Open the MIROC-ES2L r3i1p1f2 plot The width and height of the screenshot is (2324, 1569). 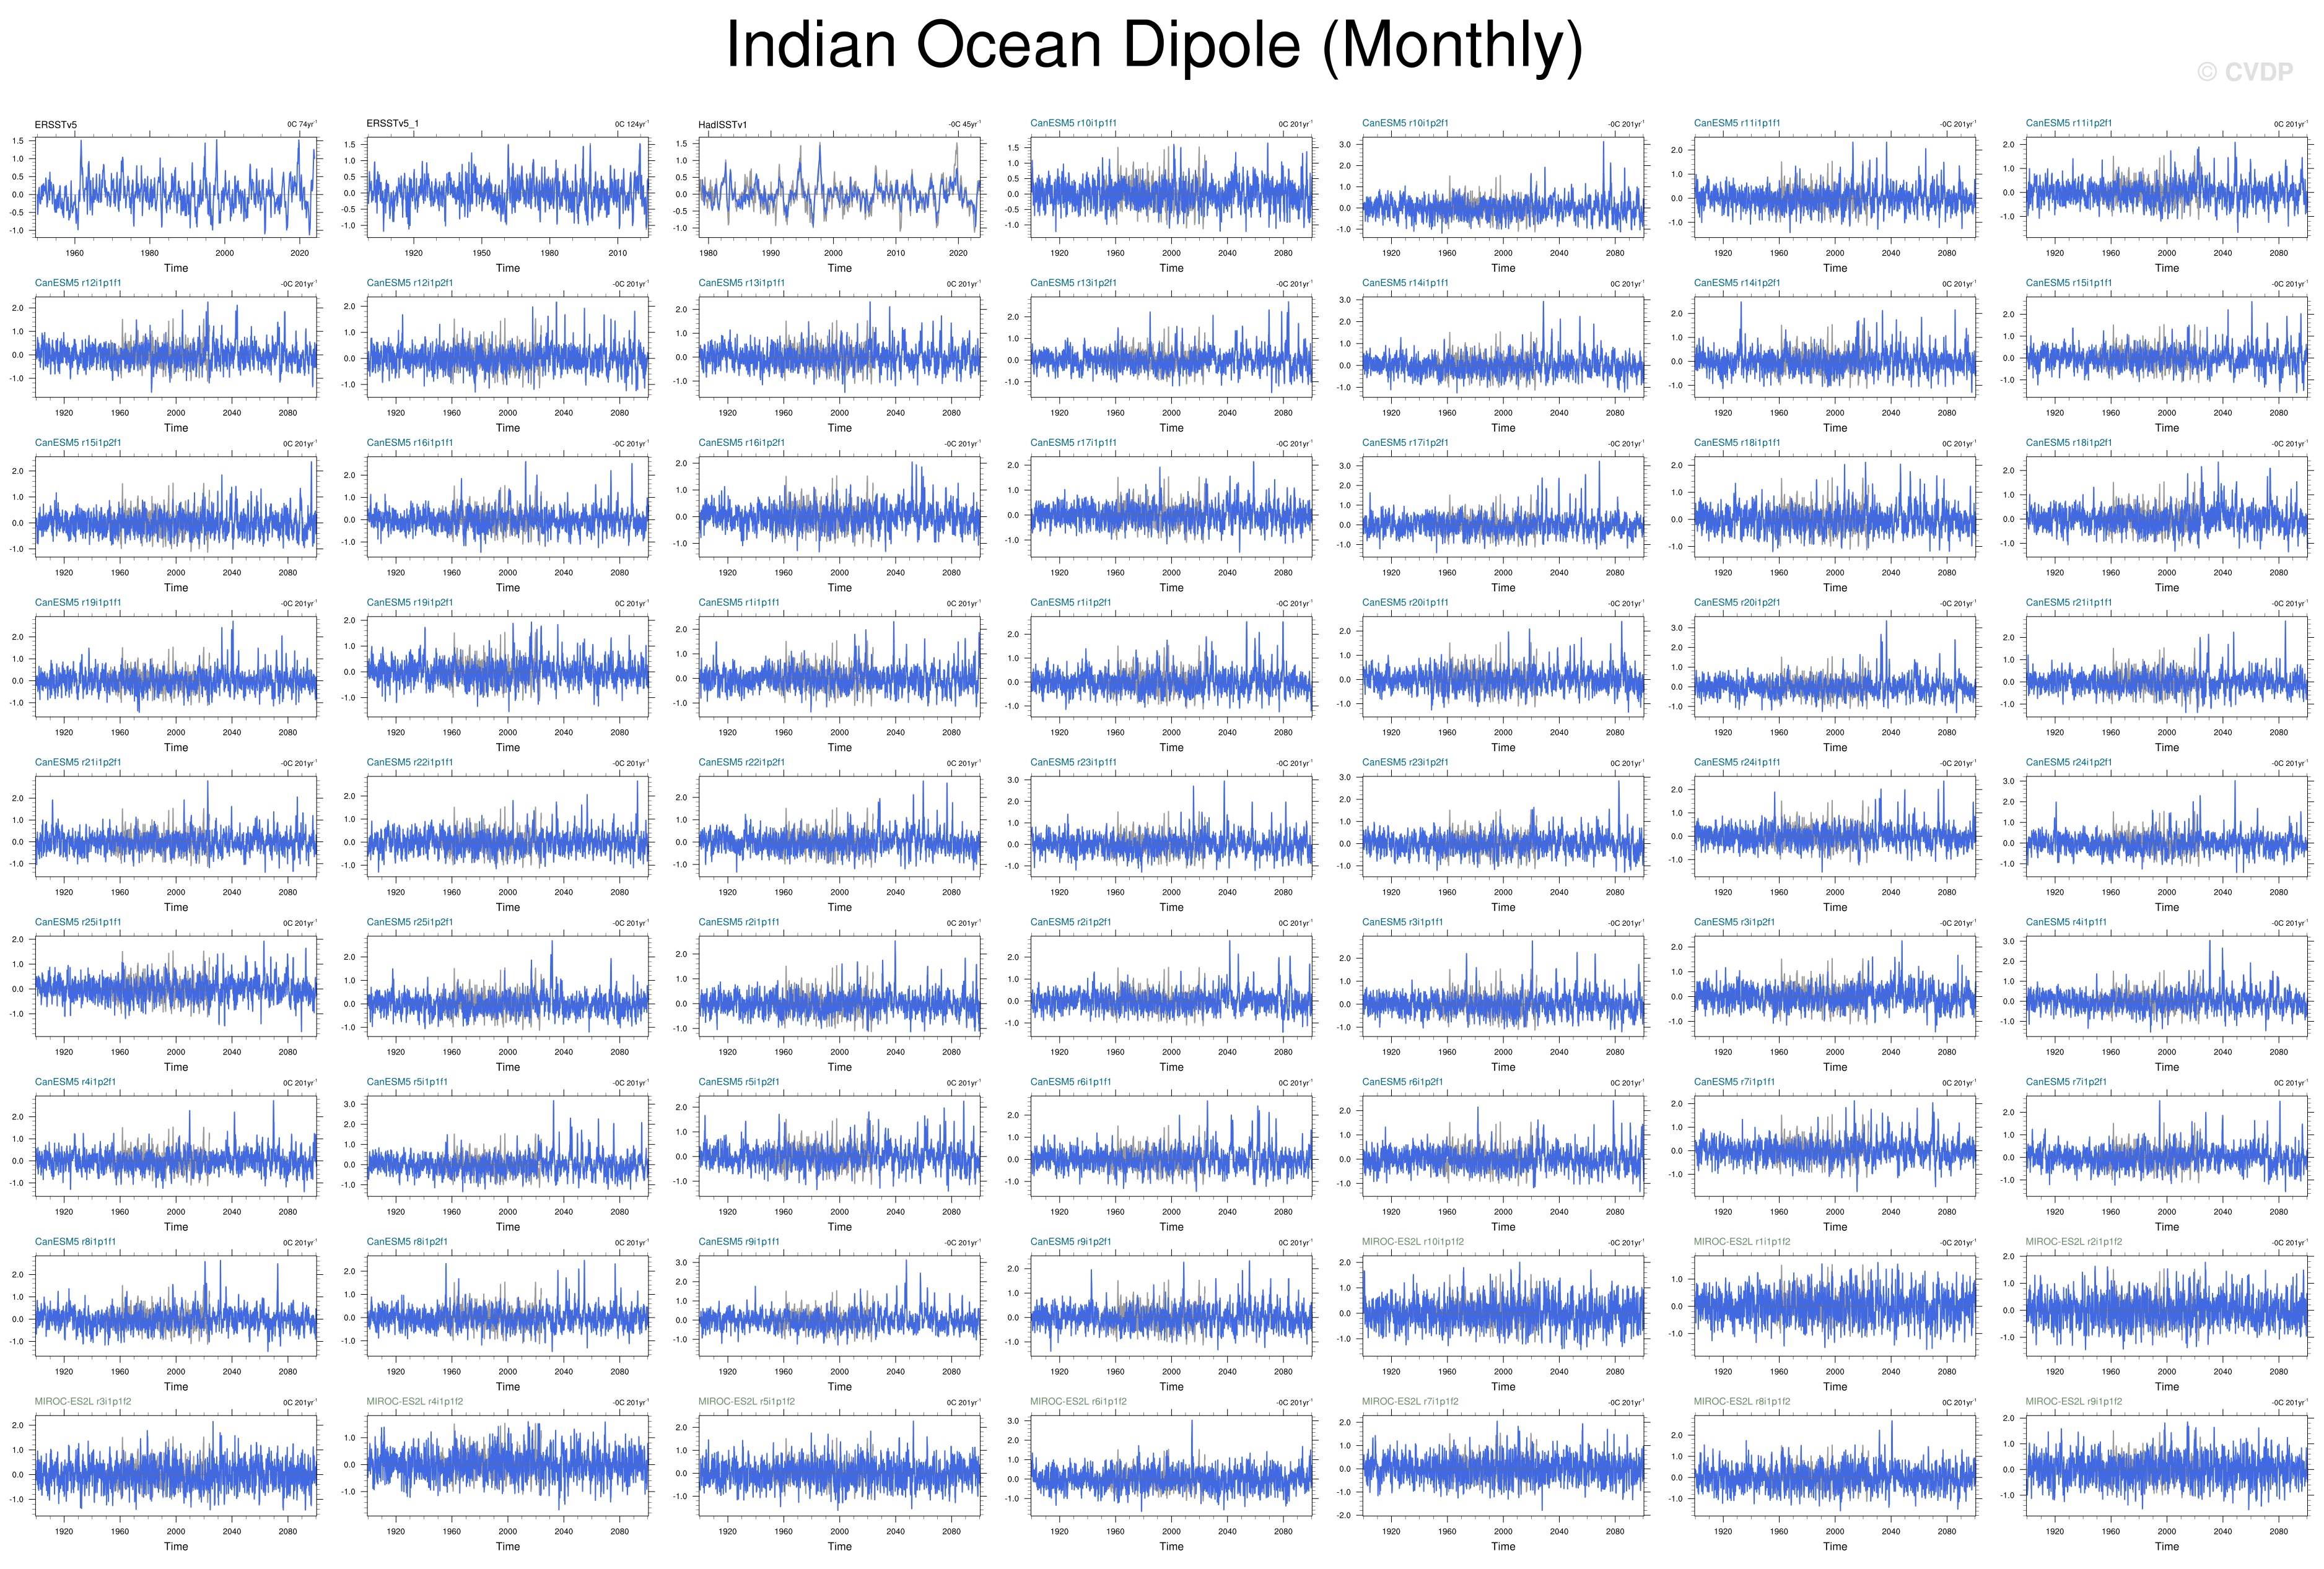(176, 1465)
